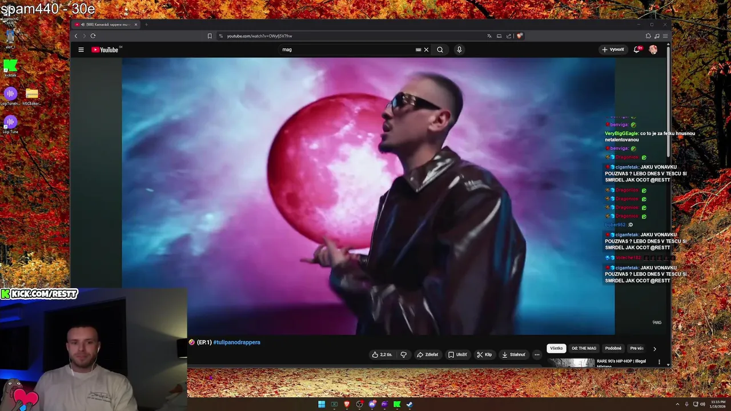
Task: Open the kicktalk desktop shortcut
Action: (10, 68)
